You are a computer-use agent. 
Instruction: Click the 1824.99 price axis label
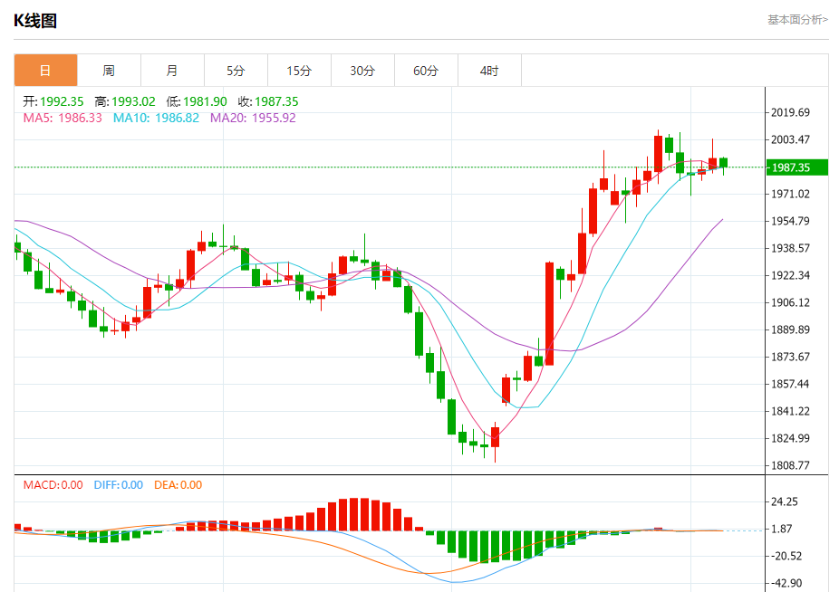790,438
